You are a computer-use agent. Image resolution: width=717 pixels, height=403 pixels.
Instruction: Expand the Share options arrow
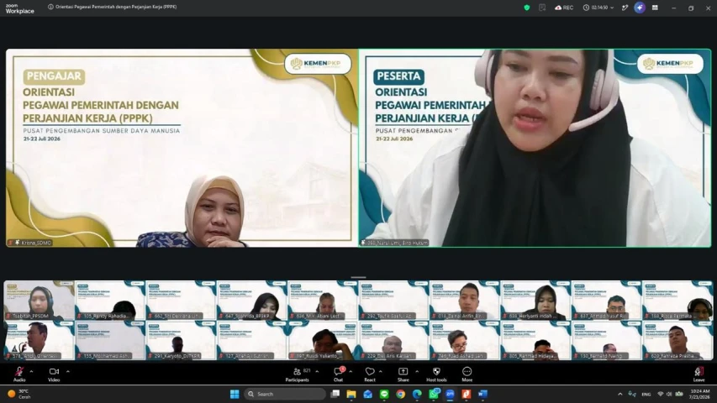pos(417,371)
